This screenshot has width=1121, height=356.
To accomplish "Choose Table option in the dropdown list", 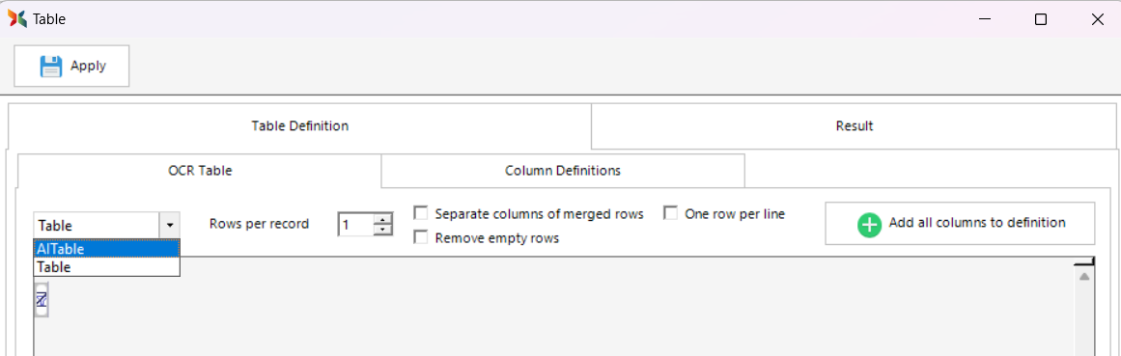I will [x=106, y=266].
